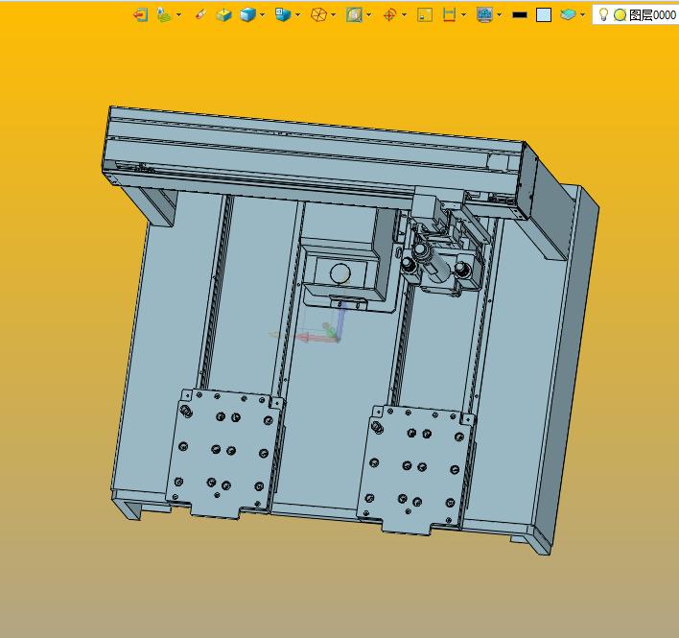The width and height of the screenshot is (679, 638).
Task: Expand the wireframe polyhedron dropdown arrow
Action: click(334, 15)
